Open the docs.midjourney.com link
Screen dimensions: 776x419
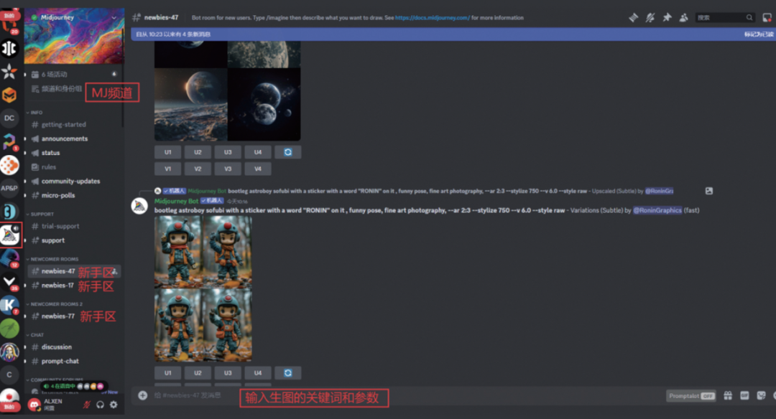[x=431, y=17]
